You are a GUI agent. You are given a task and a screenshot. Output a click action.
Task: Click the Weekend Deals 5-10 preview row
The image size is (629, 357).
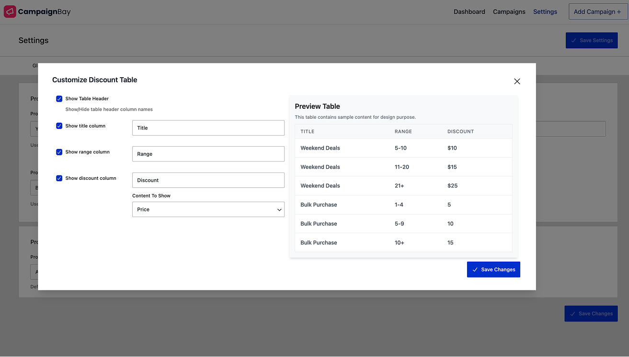[403, 148]
